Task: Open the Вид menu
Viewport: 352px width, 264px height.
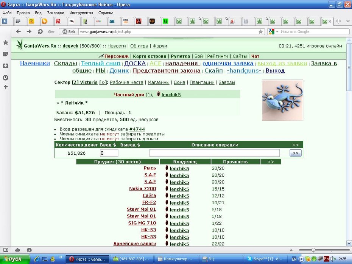Action: pyautogui.click(x=38, y=13)
